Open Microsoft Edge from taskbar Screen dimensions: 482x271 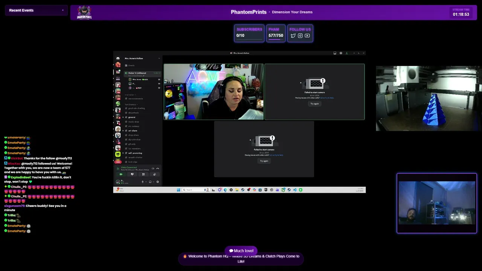point(225,190)
